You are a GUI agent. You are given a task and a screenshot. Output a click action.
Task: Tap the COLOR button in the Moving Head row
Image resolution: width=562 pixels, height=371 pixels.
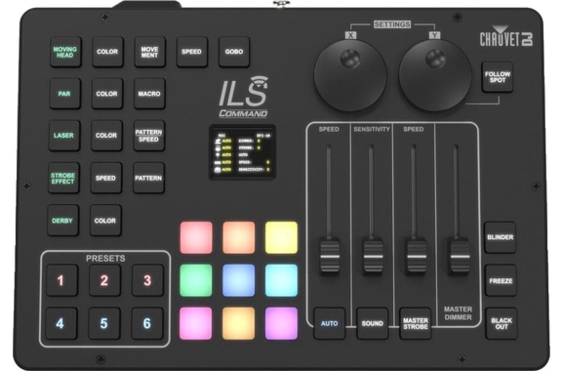107,52
